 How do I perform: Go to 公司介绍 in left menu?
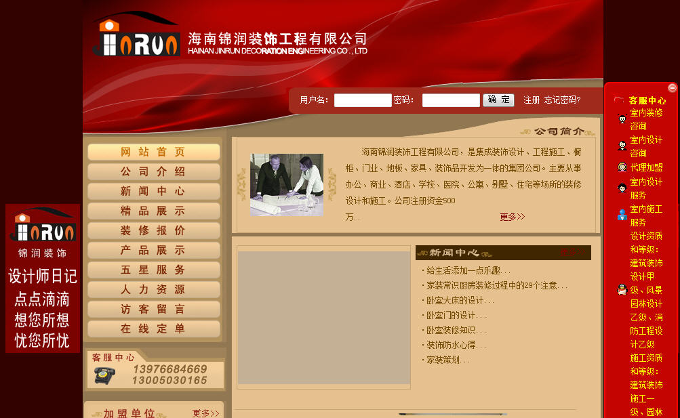point(153,171)
